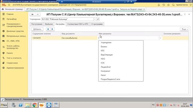Open Планирование и санкционирование section
The width and height of the screenshot is (193, 108).
[14, 25]
